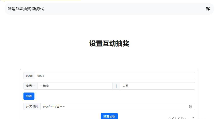Expand the 高级 advanced options
This screenshot has width=219, height=119.
click(x=29, y=96)
